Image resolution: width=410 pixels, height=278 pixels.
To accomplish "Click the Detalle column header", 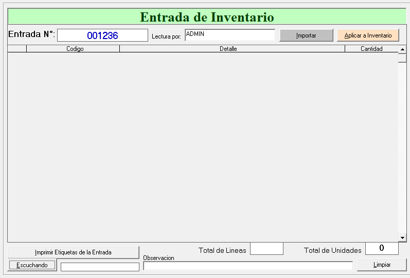I will point(232,49).
